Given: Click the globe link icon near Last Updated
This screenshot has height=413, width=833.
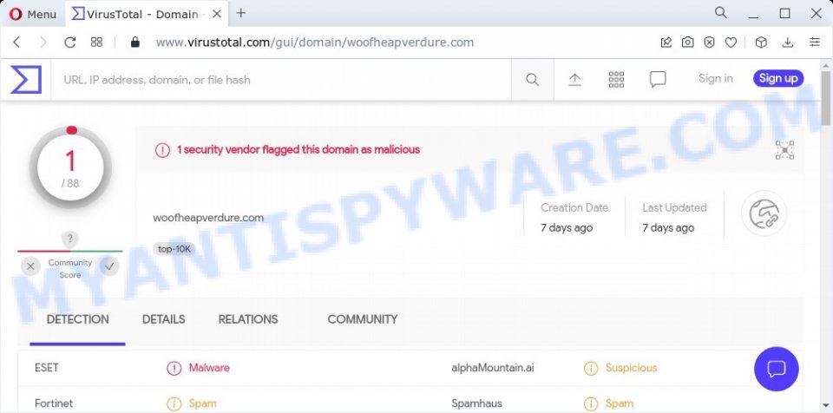Looking at the screenshot, I should coord(764,213).
